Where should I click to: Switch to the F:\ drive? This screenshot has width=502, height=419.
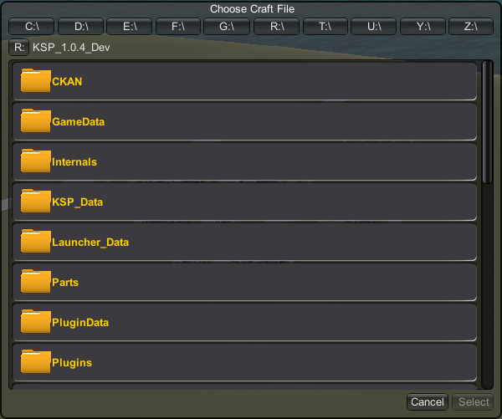pyautogui.click(x=178, y=26)
